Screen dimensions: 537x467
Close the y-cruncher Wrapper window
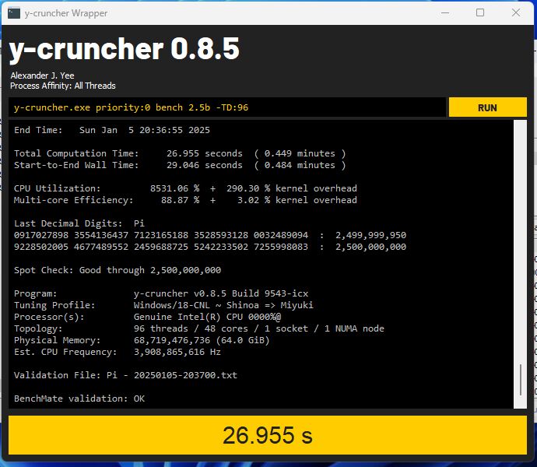click(x=515, y=13)
